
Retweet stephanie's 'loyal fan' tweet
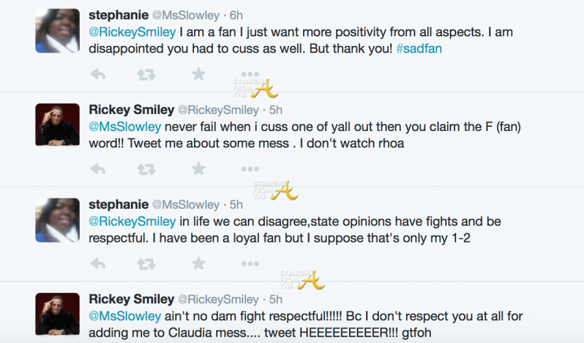[x=147, y=263]
